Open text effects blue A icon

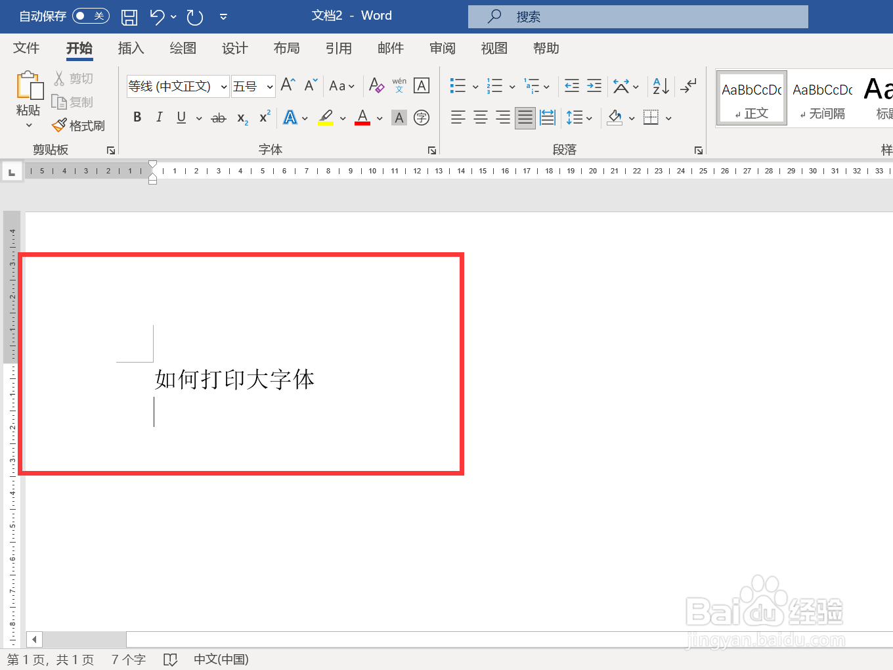(290, 118)
